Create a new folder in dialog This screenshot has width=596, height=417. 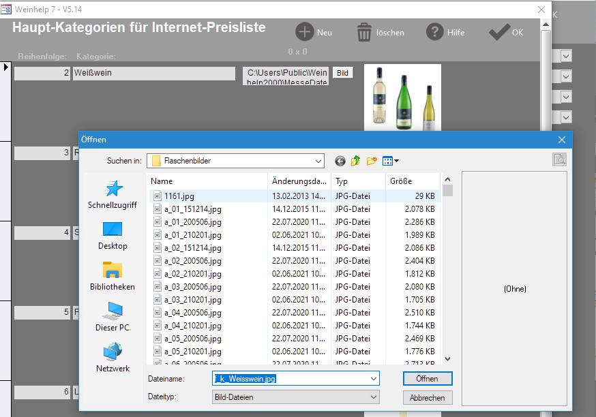point(372,161)
